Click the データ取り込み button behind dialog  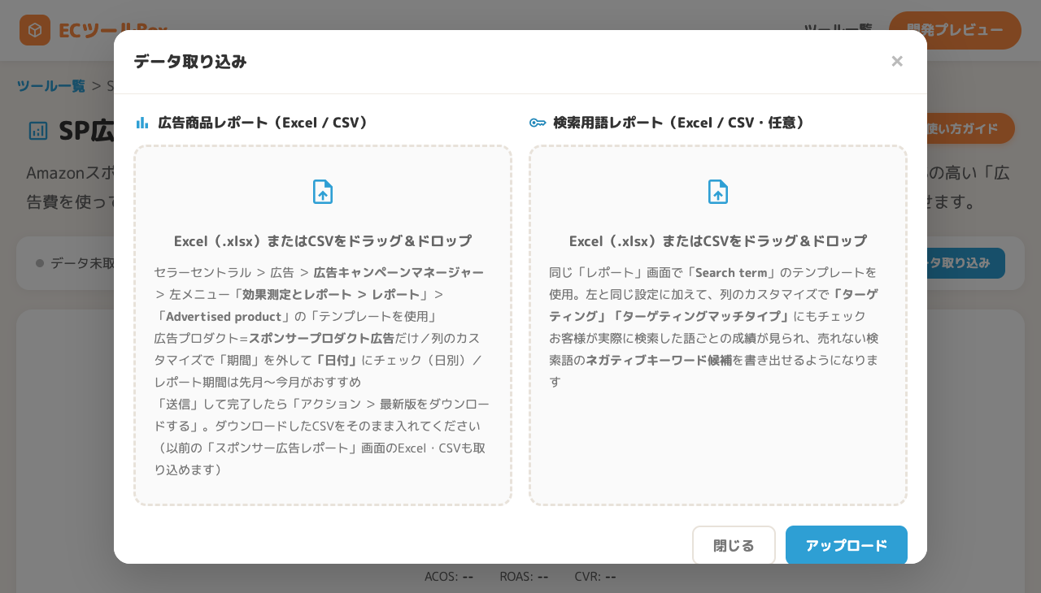point(965,263)
